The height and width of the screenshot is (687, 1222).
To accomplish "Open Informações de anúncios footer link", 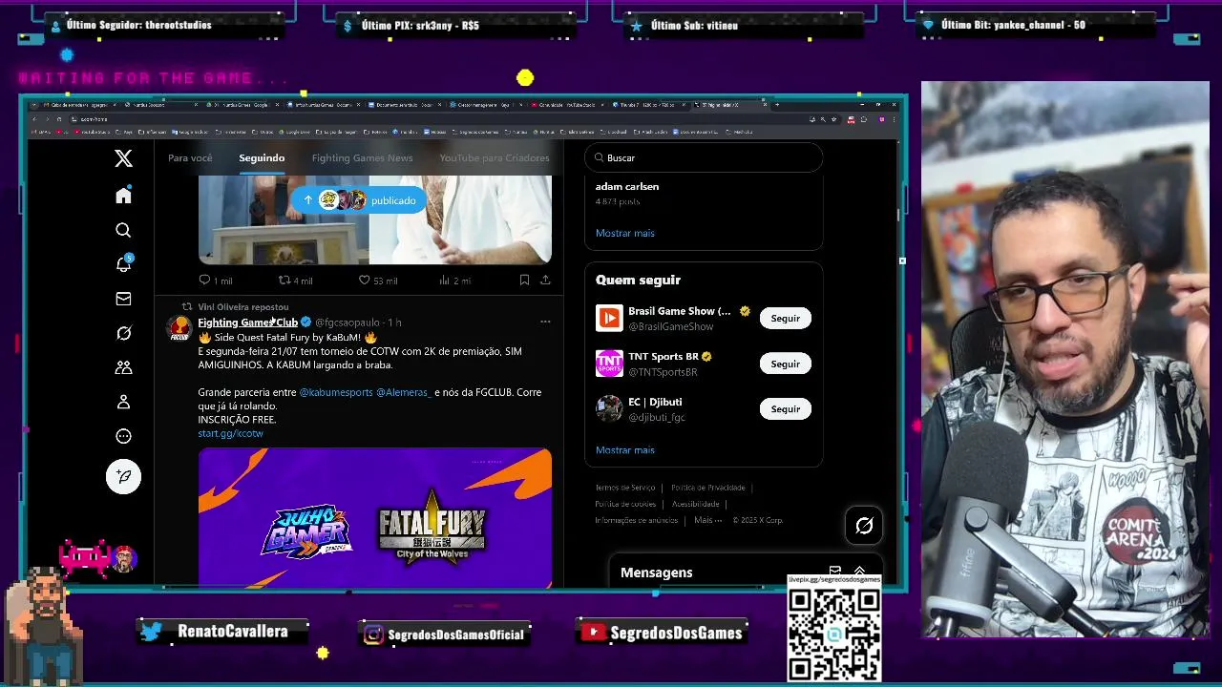I will (x=637, y=520).
